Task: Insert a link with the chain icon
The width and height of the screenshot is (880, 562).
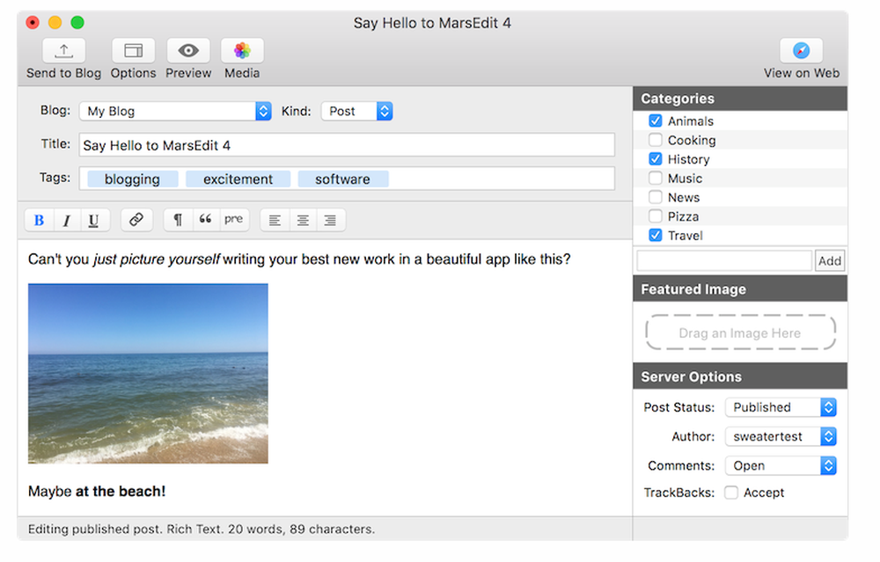Action: tap(136, 220)
